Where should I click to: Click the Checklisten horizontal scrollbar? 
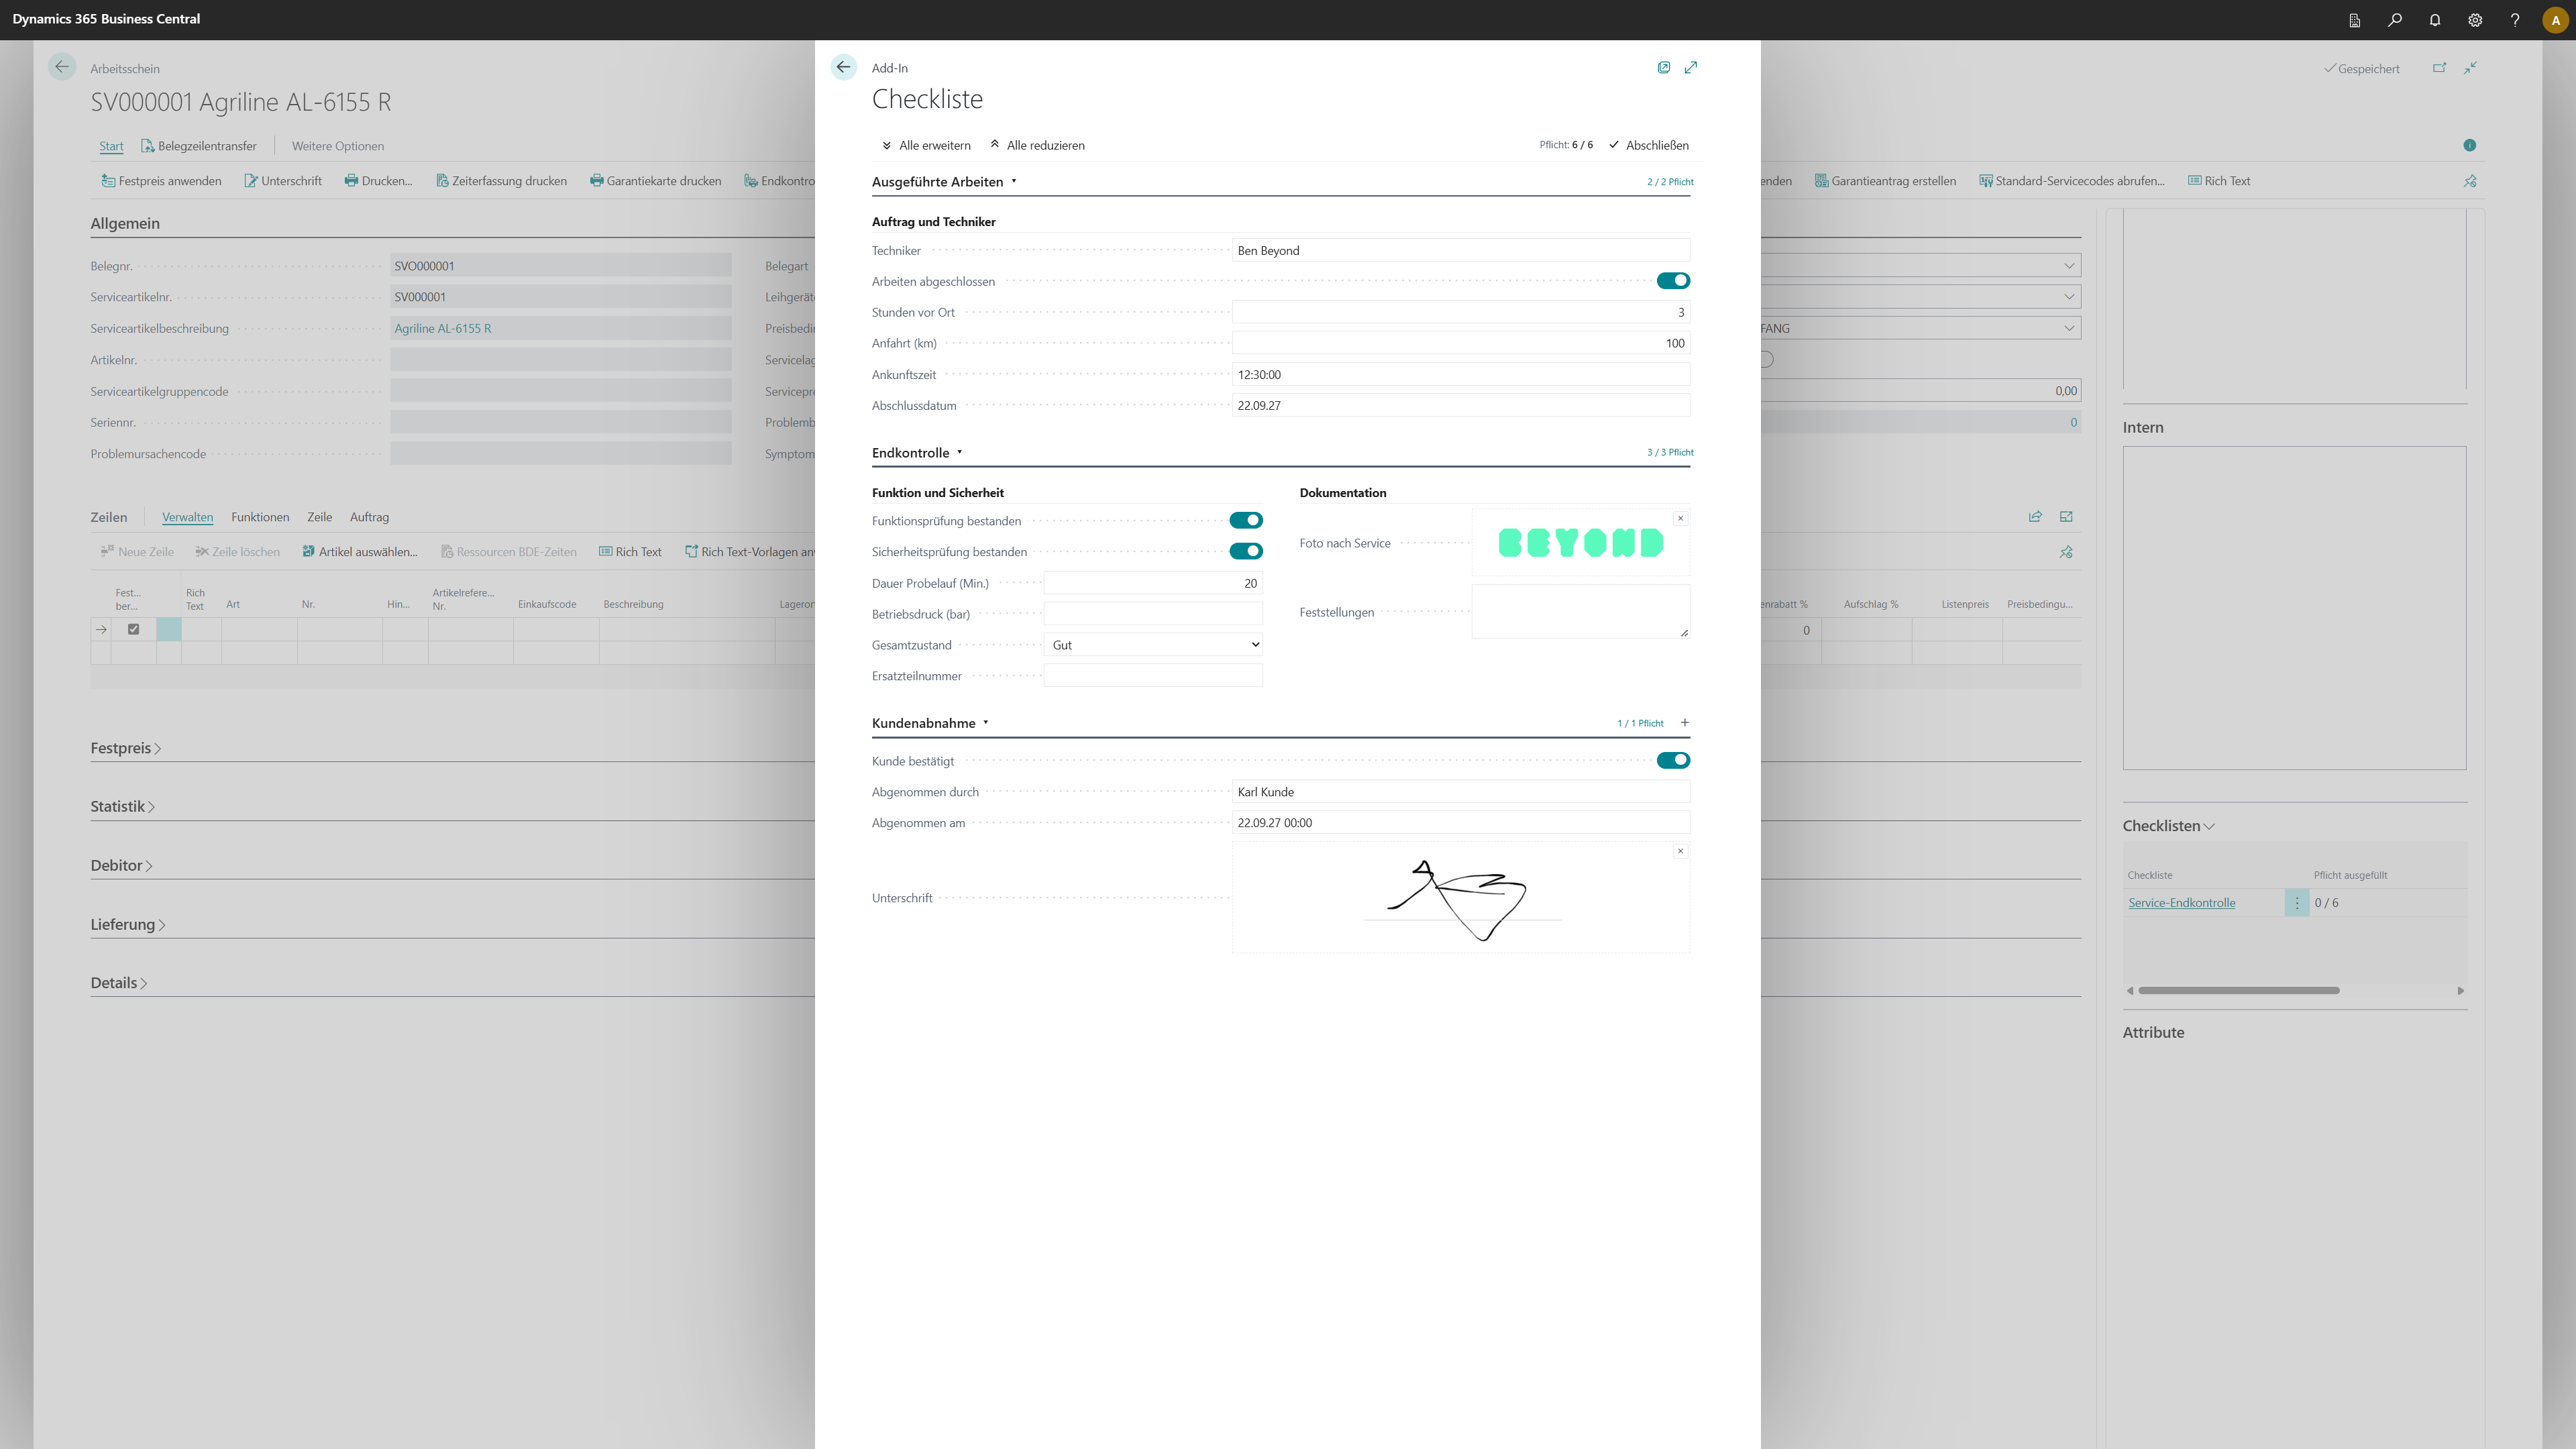[2238, 990]
